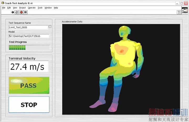Click the Run arrow toolbar icon
Image resolution: width=189 pixels, height=122 pixels.
13,12
